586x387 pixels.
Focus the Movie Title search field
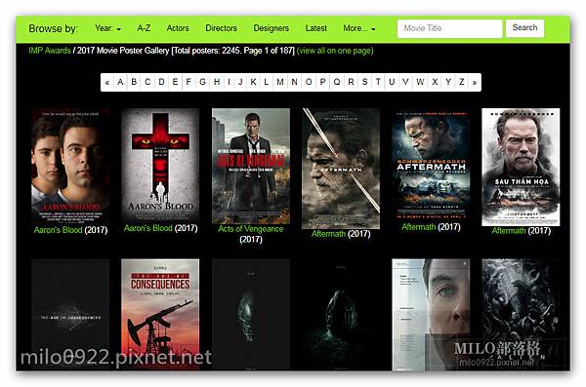coord(449,28)
